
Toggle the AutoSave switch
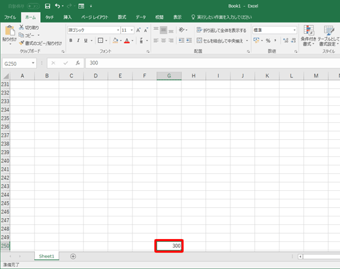33,6
